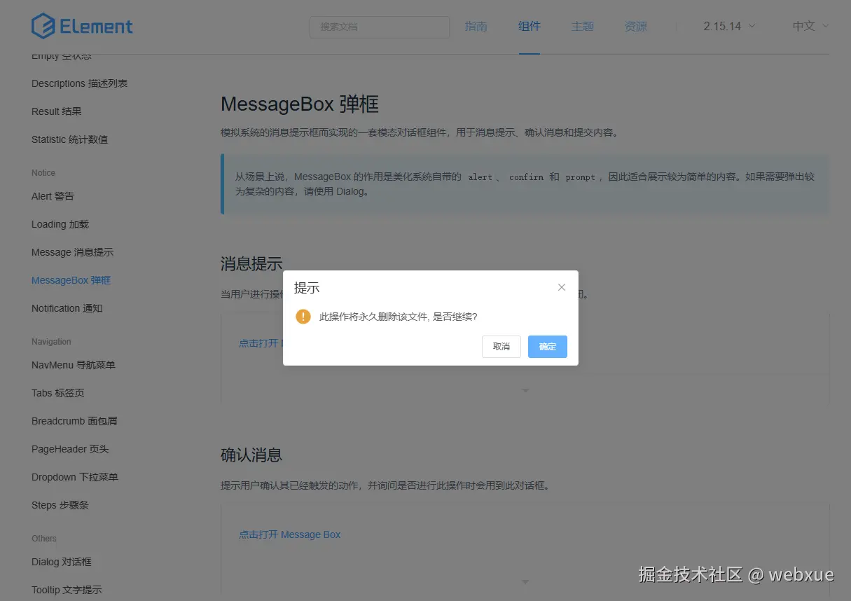Open the 主题 menu item
851x601 pixels.
tap(582, 27)
